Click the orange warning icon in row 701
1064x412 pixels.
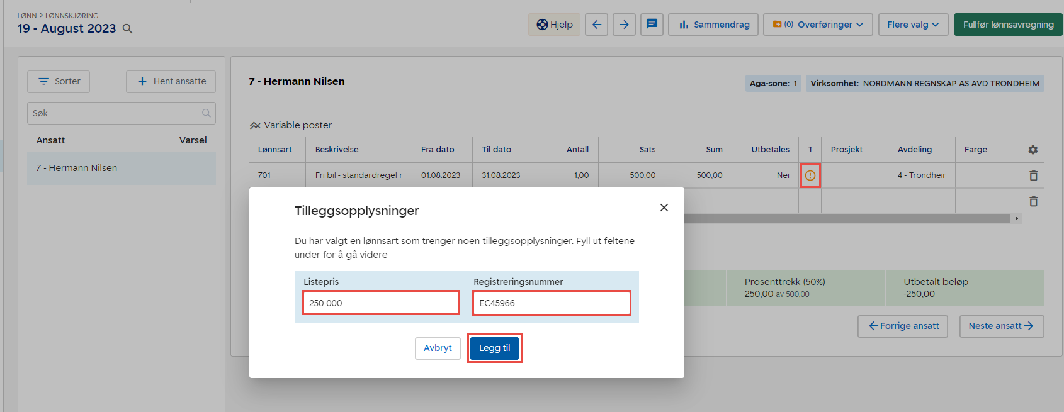coord(810,175)
